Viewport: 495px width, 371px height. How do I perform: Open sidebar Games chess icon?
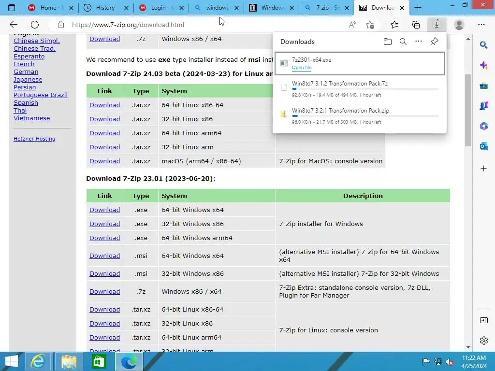pyautogui.click(x=483, y=106)
